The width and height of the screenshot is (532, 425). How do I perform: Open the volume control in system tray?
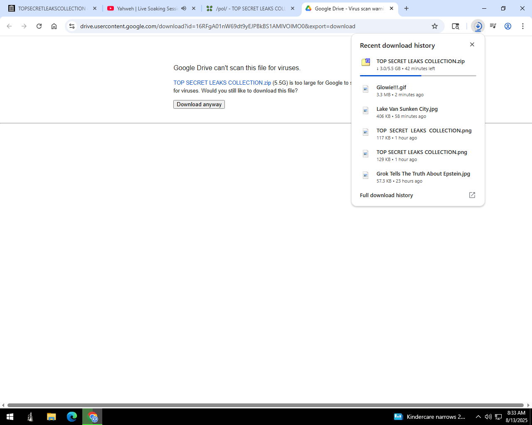488,417
